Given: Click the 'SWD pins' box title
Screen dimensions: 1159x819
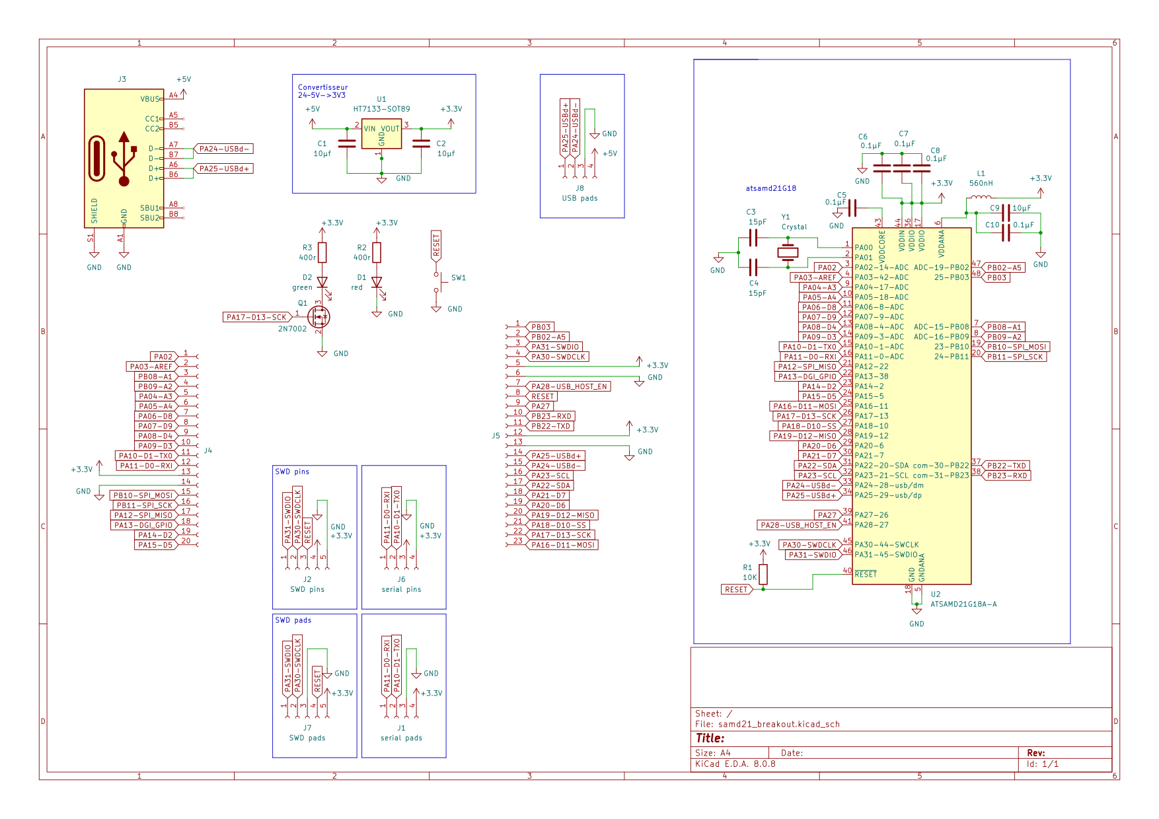Looking at the screenshot, I should click(292, 472).
